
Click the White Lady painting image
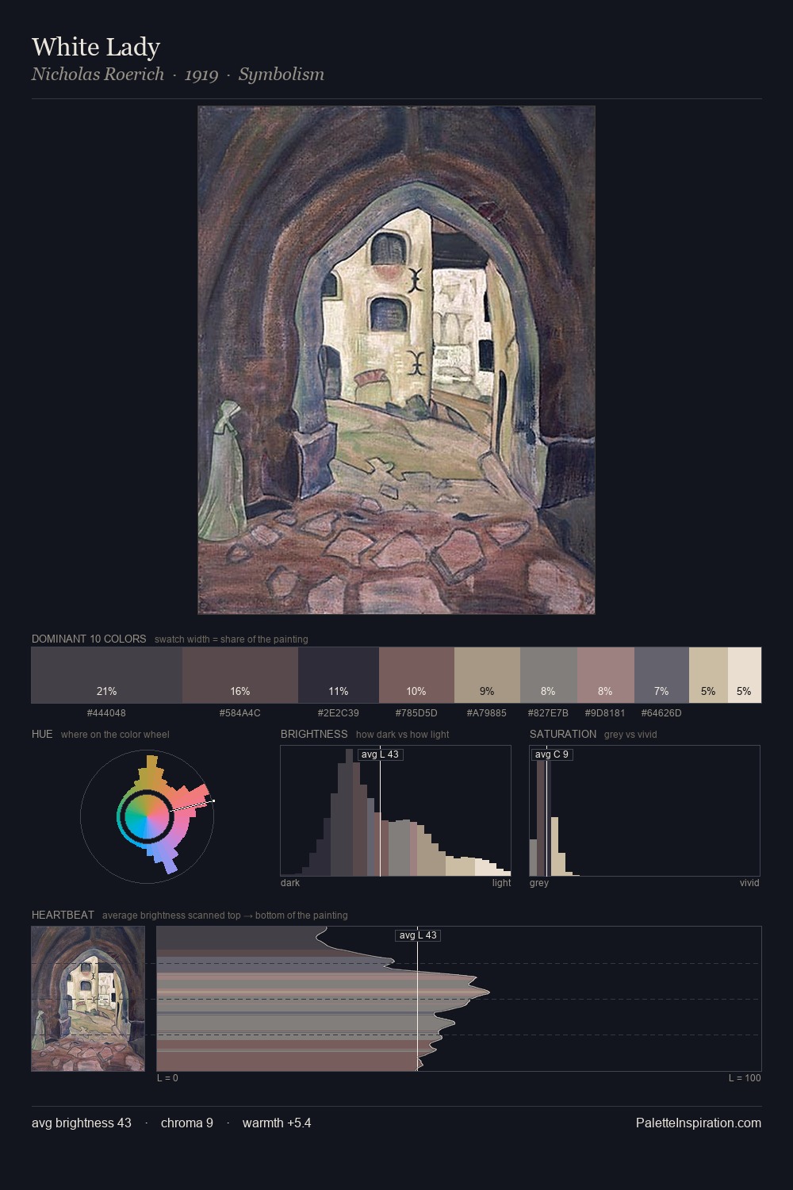coord(396,360)
